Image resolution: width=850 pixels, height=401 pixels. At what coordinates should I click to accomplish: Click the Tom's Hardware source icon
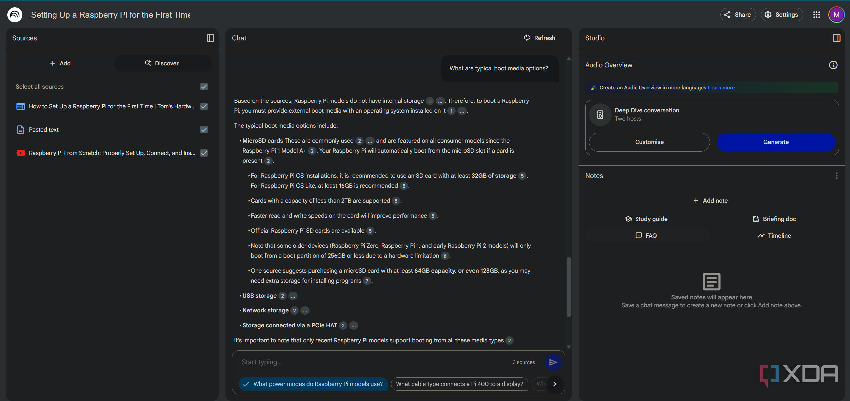[x=21, y=106]
